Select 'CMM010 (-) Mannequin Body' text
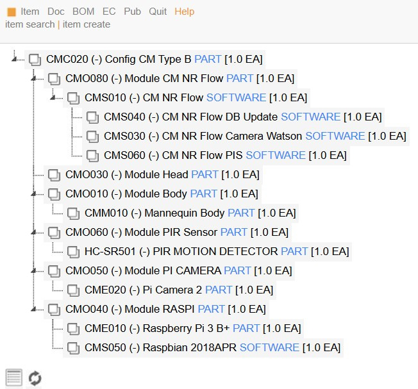The height and width of the screenshot is (389, 418). (155, 213)
